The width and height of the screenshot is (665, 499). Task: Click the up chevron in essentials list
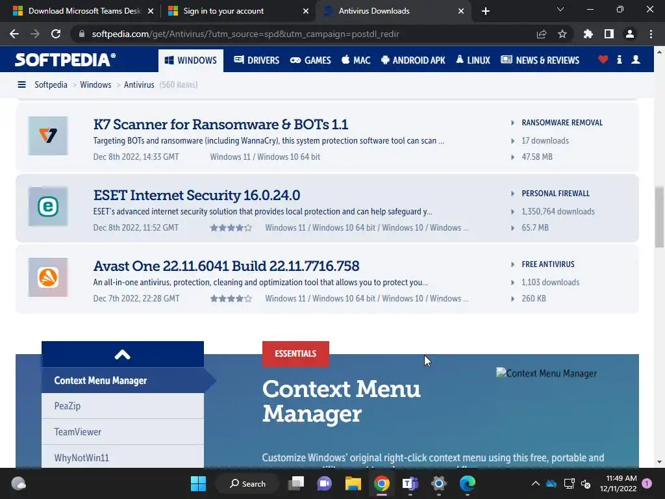pyautogui.click(x=123, y=354)
